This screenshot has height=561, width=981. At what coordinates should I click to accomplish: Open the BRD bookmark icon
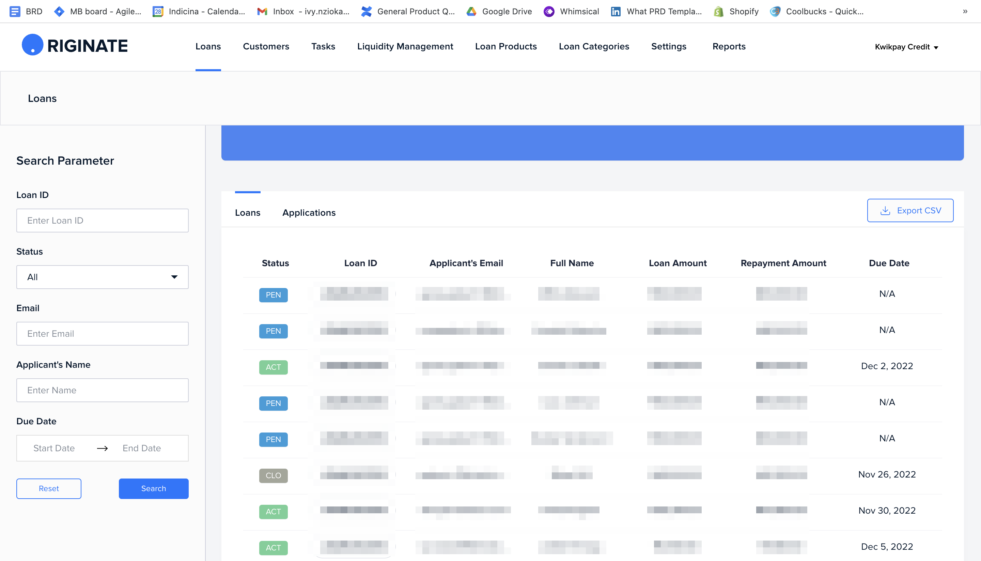point(15,12)
